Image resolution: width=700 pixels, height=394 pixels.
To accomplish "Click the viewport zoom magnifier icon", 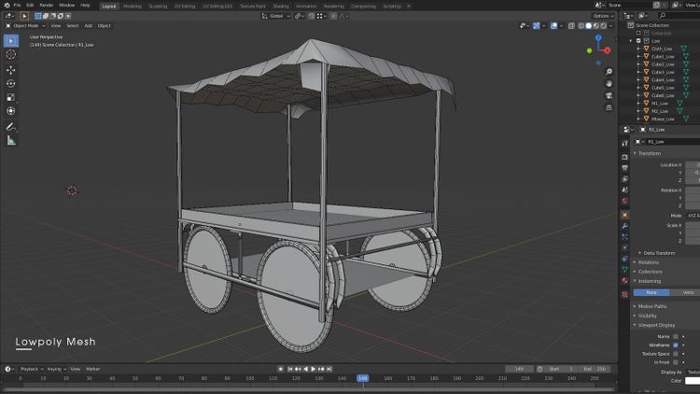I will click(608, 71).
